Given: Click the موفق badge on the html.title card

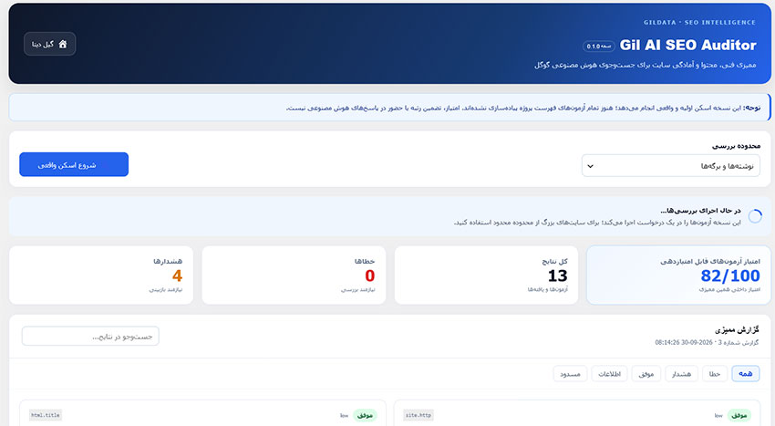Looking at the screenshot, I should pos(365,415).
